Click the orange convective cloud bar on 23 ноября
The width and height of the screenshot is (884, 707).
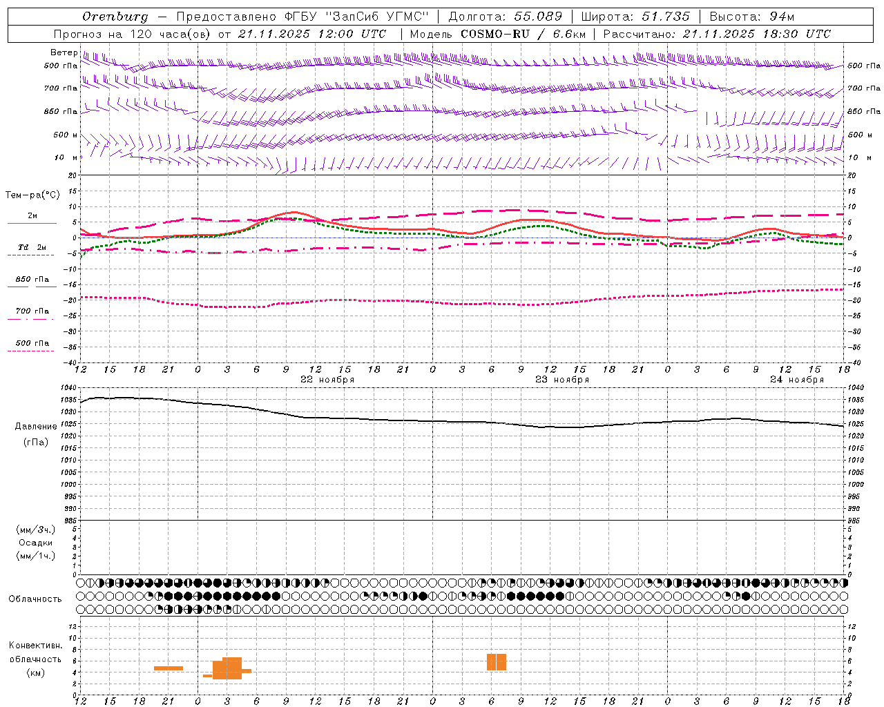click(x=497, y=662)
